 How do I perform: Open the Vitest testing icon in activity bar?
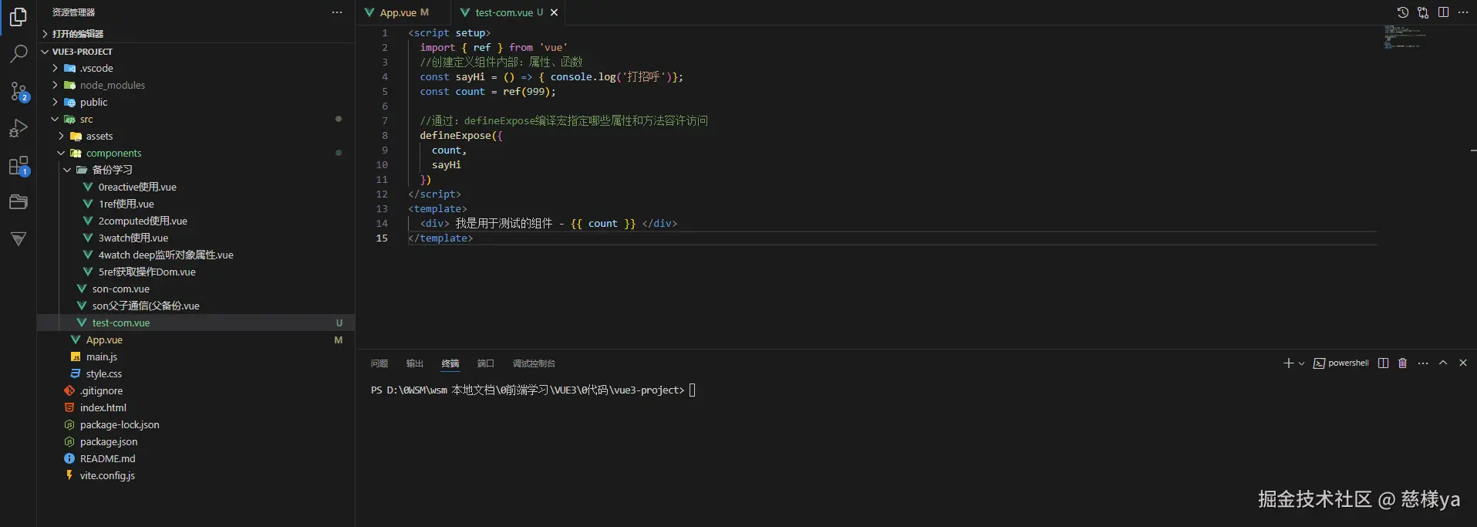pyautogui.click(x=19, y=239)
